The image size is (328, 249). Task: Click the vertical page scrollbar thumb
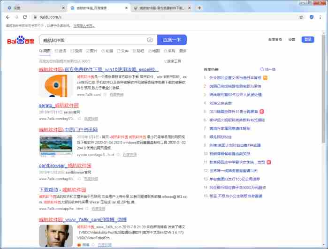pos(324,89)
